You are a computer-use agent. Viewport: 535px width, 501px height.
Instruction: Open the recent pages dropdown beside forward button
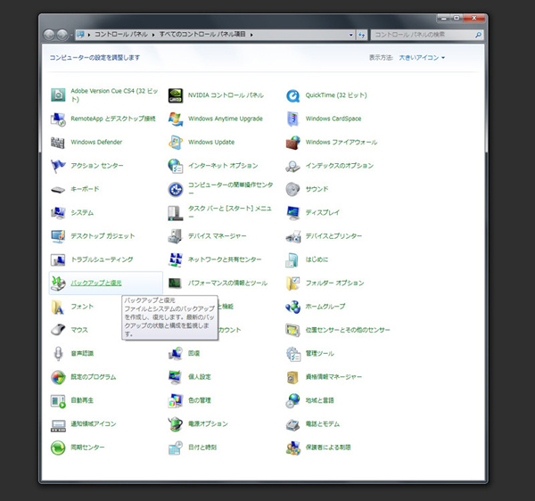71,35
